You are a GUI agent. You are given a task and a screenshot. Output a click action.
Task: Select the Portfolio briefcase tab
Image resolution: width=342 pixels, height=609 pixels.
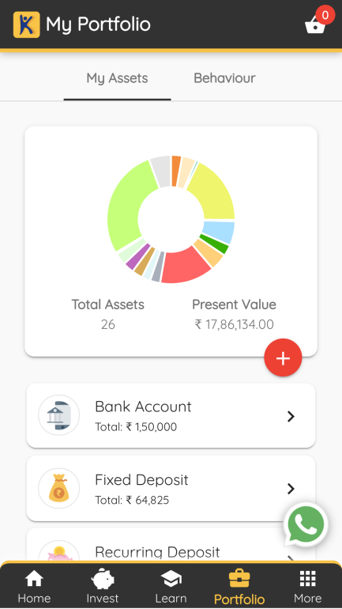point(239,587)
